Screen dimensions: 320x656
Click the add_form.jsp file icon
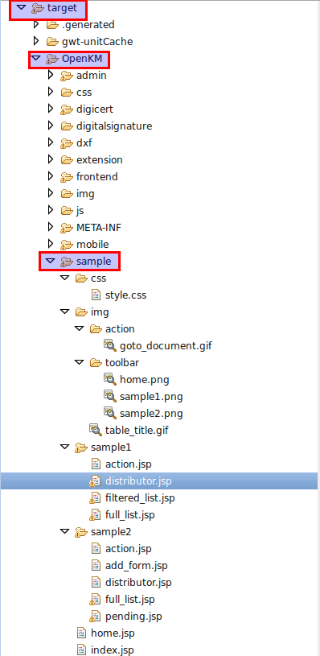point(96,565)
